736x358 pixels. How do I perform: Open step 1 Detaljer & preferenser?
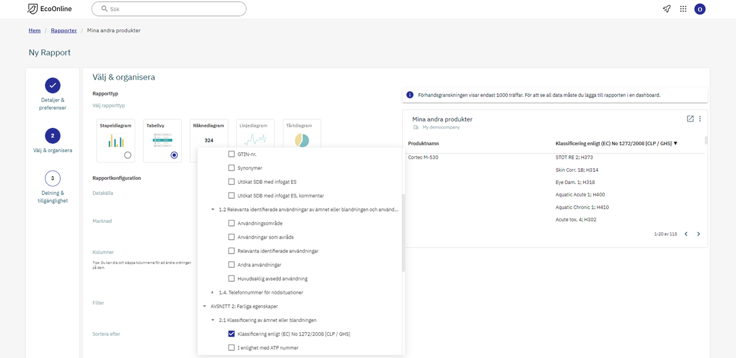click(53, 94)
